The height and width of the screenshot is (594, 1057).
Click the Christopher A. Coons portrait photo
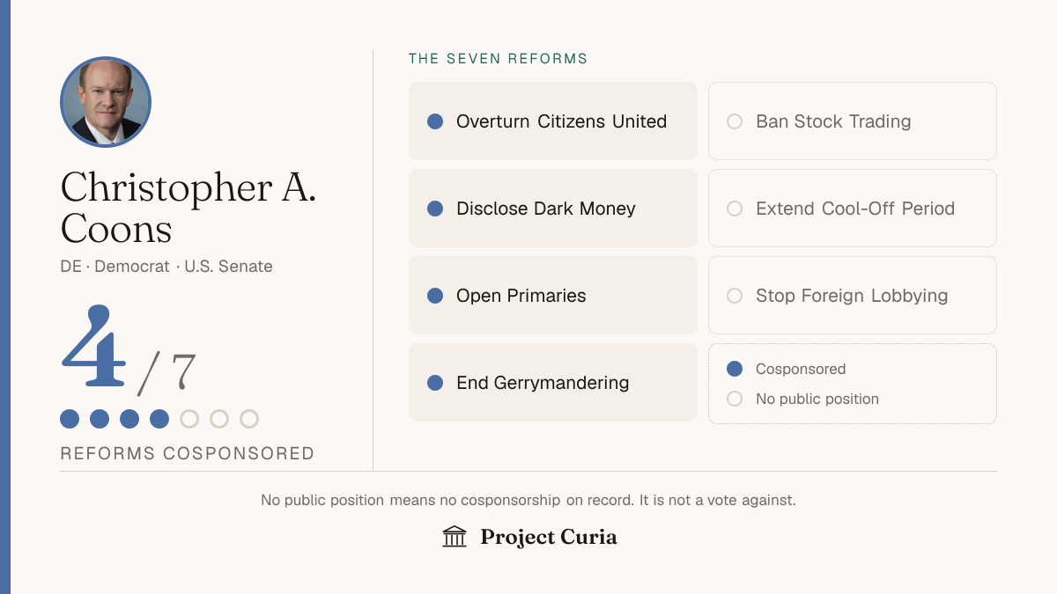[106, 102]
